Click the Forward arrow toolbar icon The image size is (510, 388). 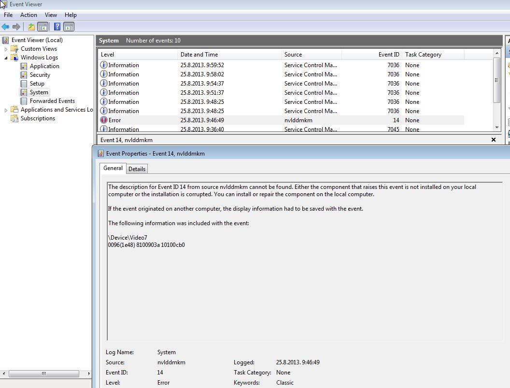16,27
